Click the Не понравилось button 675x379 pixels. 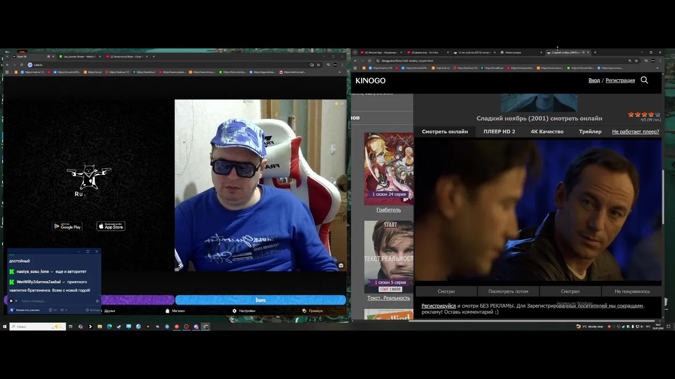tap(632, 291)
